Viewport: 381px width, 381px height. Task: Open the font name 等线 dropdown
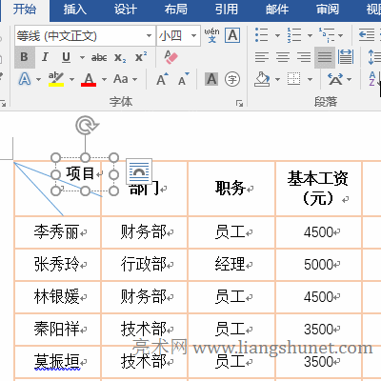[x=149, y=35]
